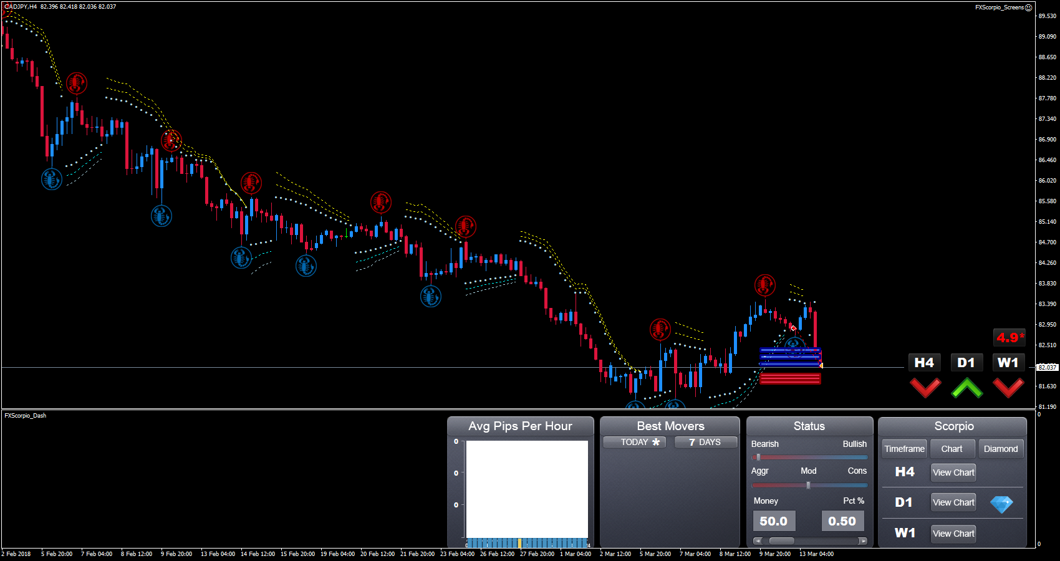Click the Money field showing 50.0
This screenshot has height=561, width=1060.
click(774, 521)
